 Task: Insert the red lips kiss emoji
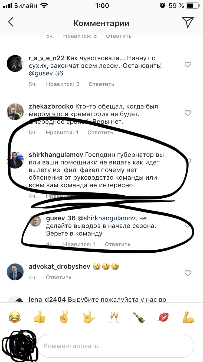click(163, 317)
